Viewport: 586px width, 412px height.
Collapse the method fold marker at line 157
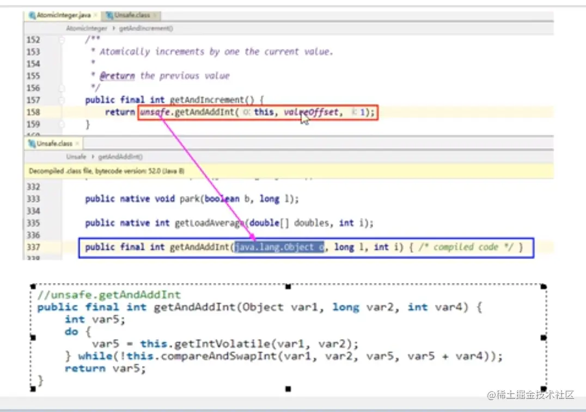click(x=62, y=100)
